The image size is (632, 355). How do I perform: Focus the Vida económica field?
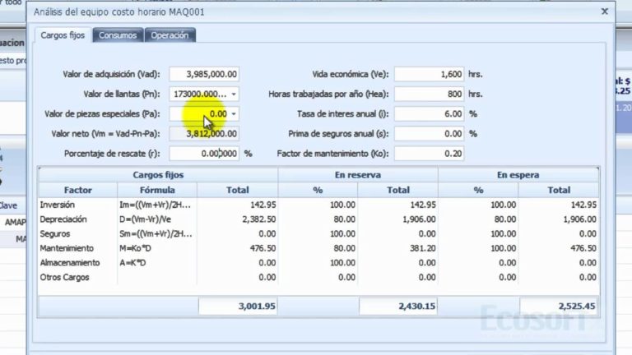[429, 75]
